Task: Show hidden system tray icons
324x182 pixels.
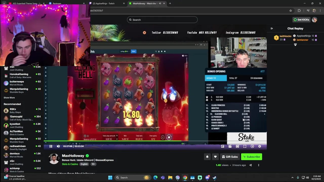Action: tap(292, 178)
